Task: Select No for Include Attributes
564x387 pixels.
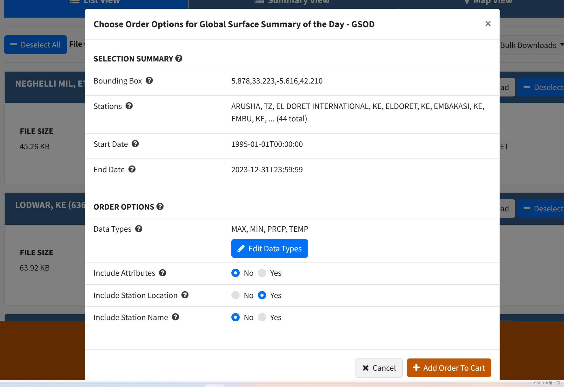Action: 236,273
